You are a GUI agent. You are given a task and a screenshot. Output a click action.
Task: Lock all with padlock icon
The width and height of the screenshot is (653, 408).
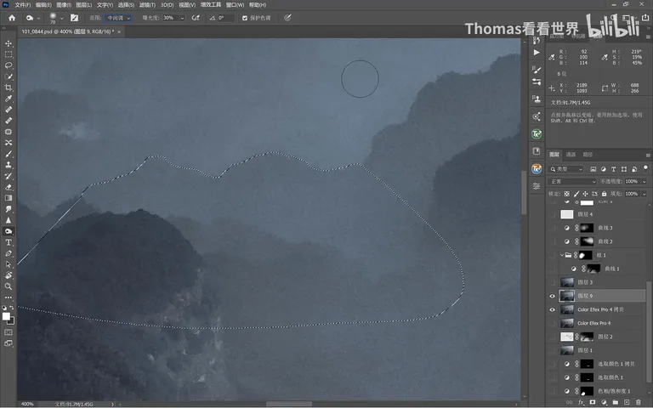click(604, 194)
